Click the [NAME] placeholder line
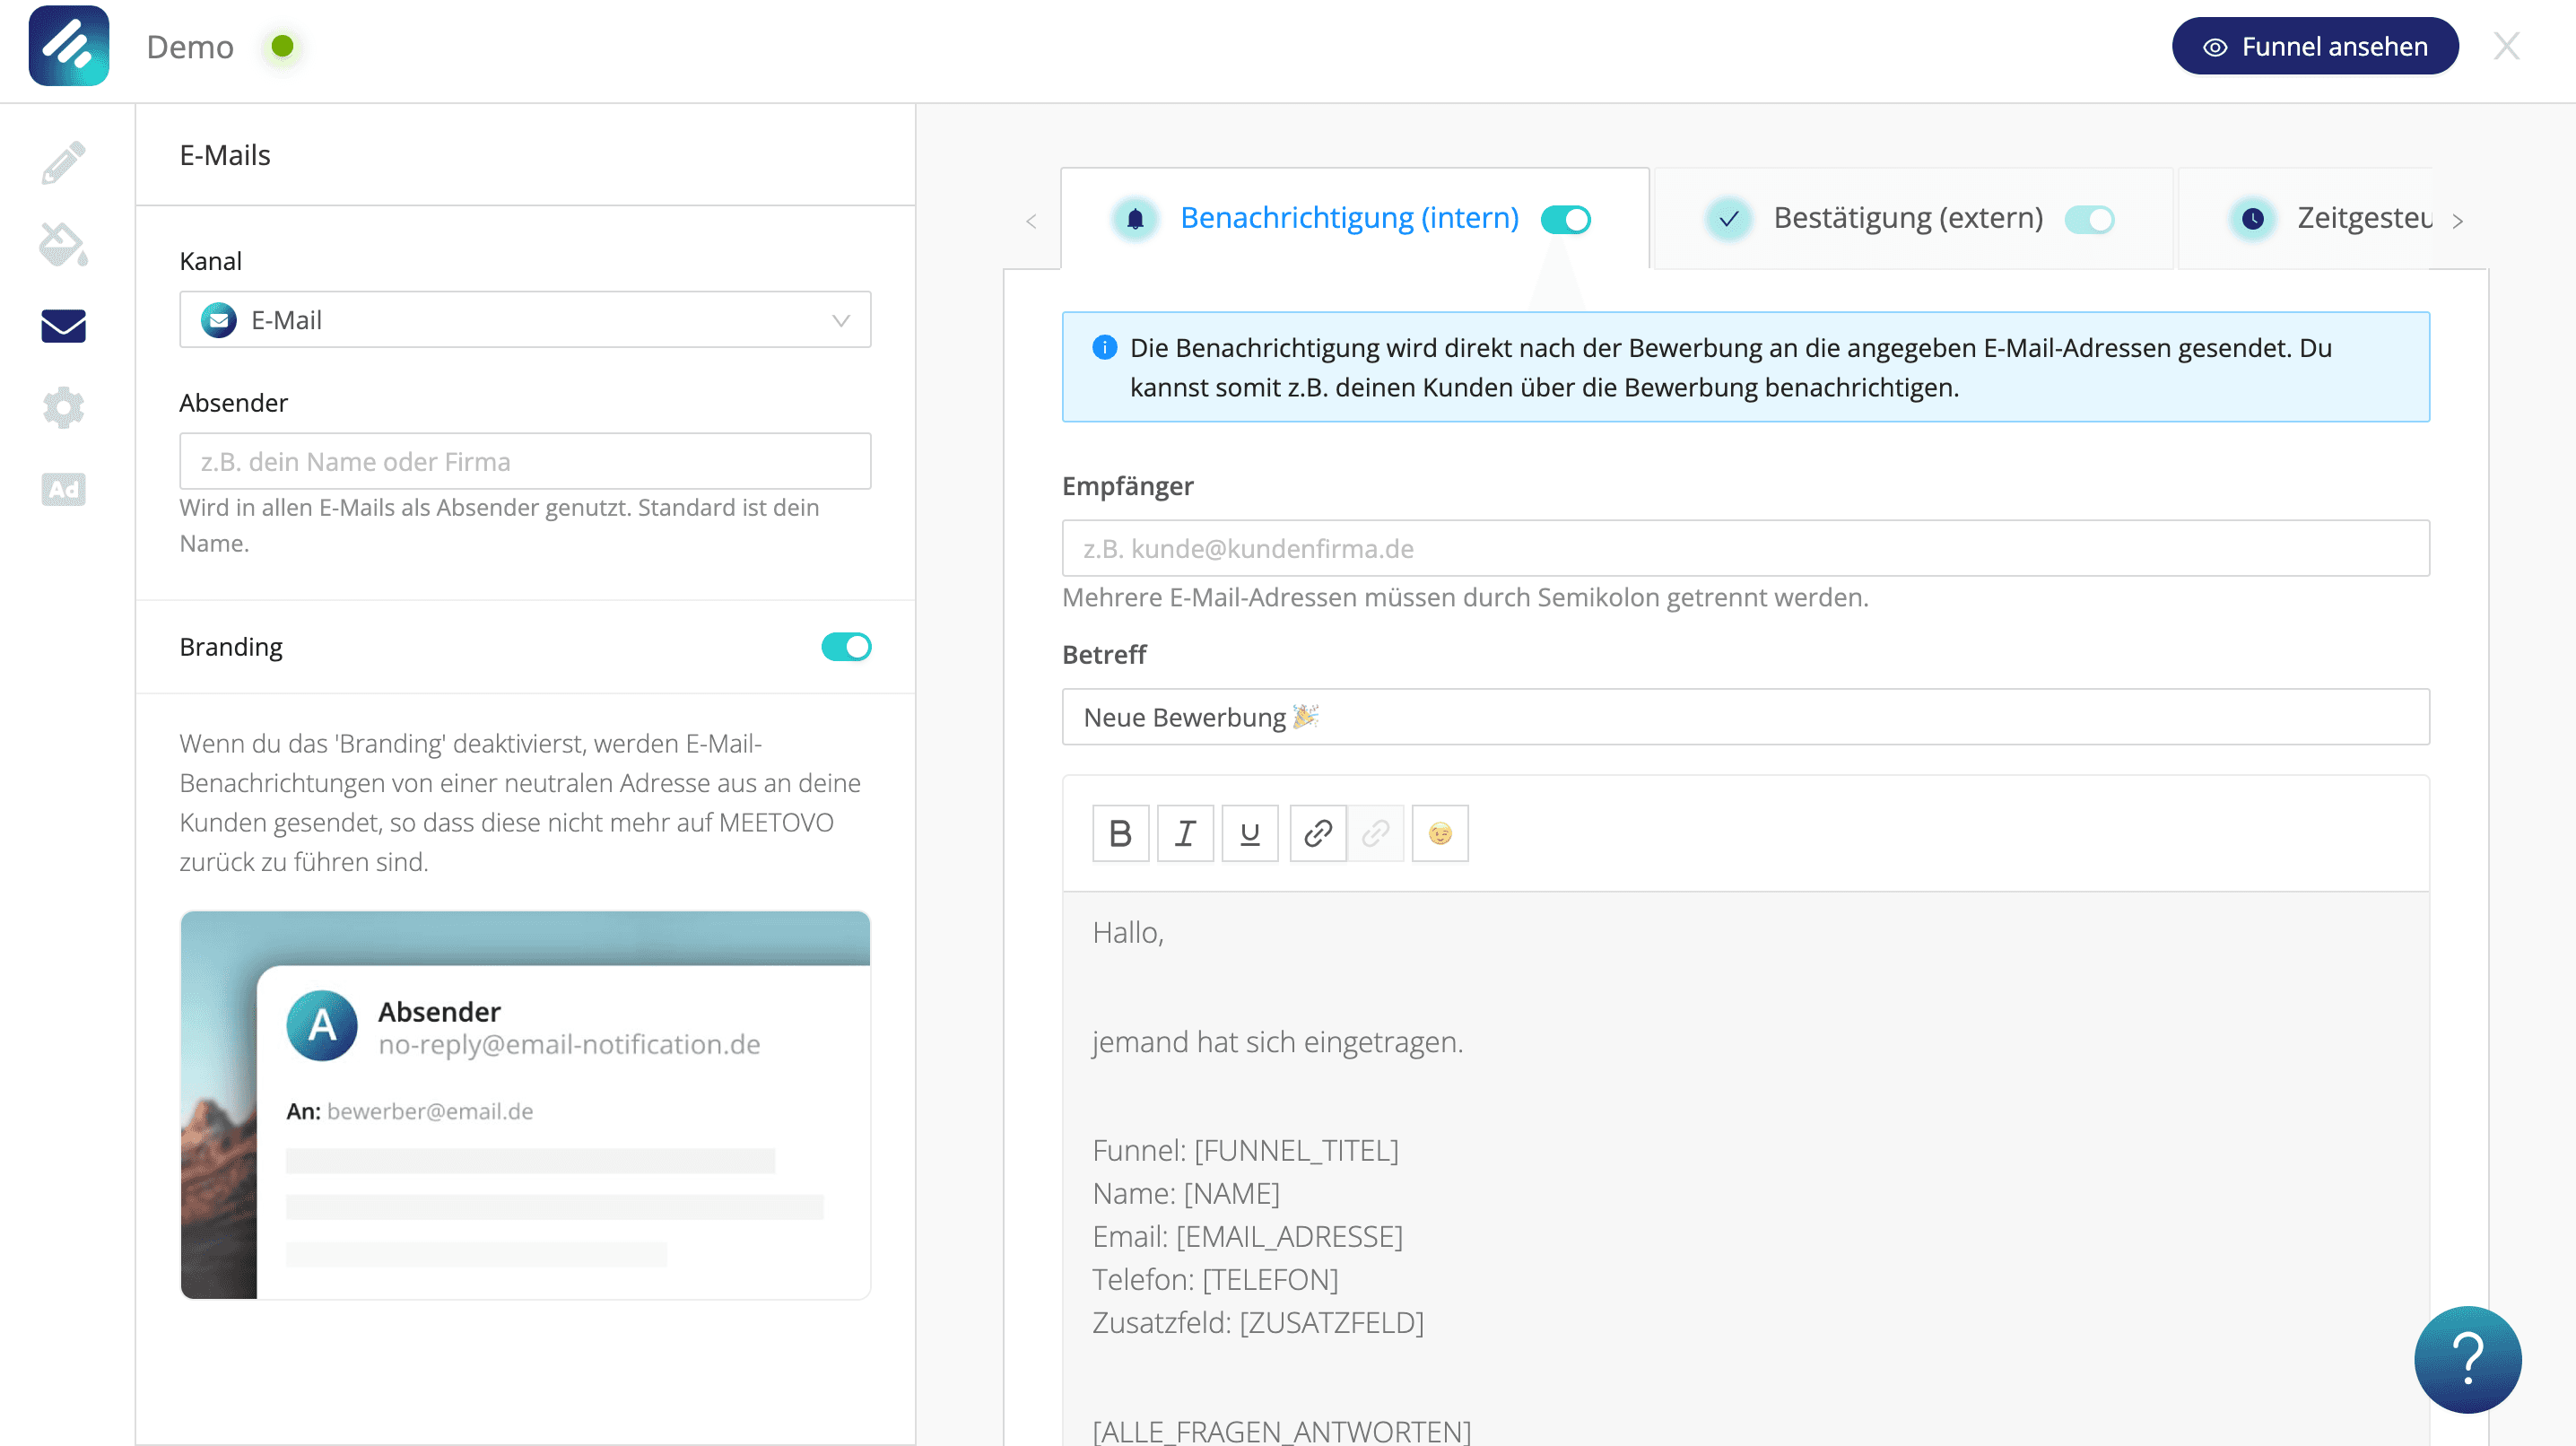Image resolution: width=2576 pixels, height=1446 pixels. point(1186,1193)
